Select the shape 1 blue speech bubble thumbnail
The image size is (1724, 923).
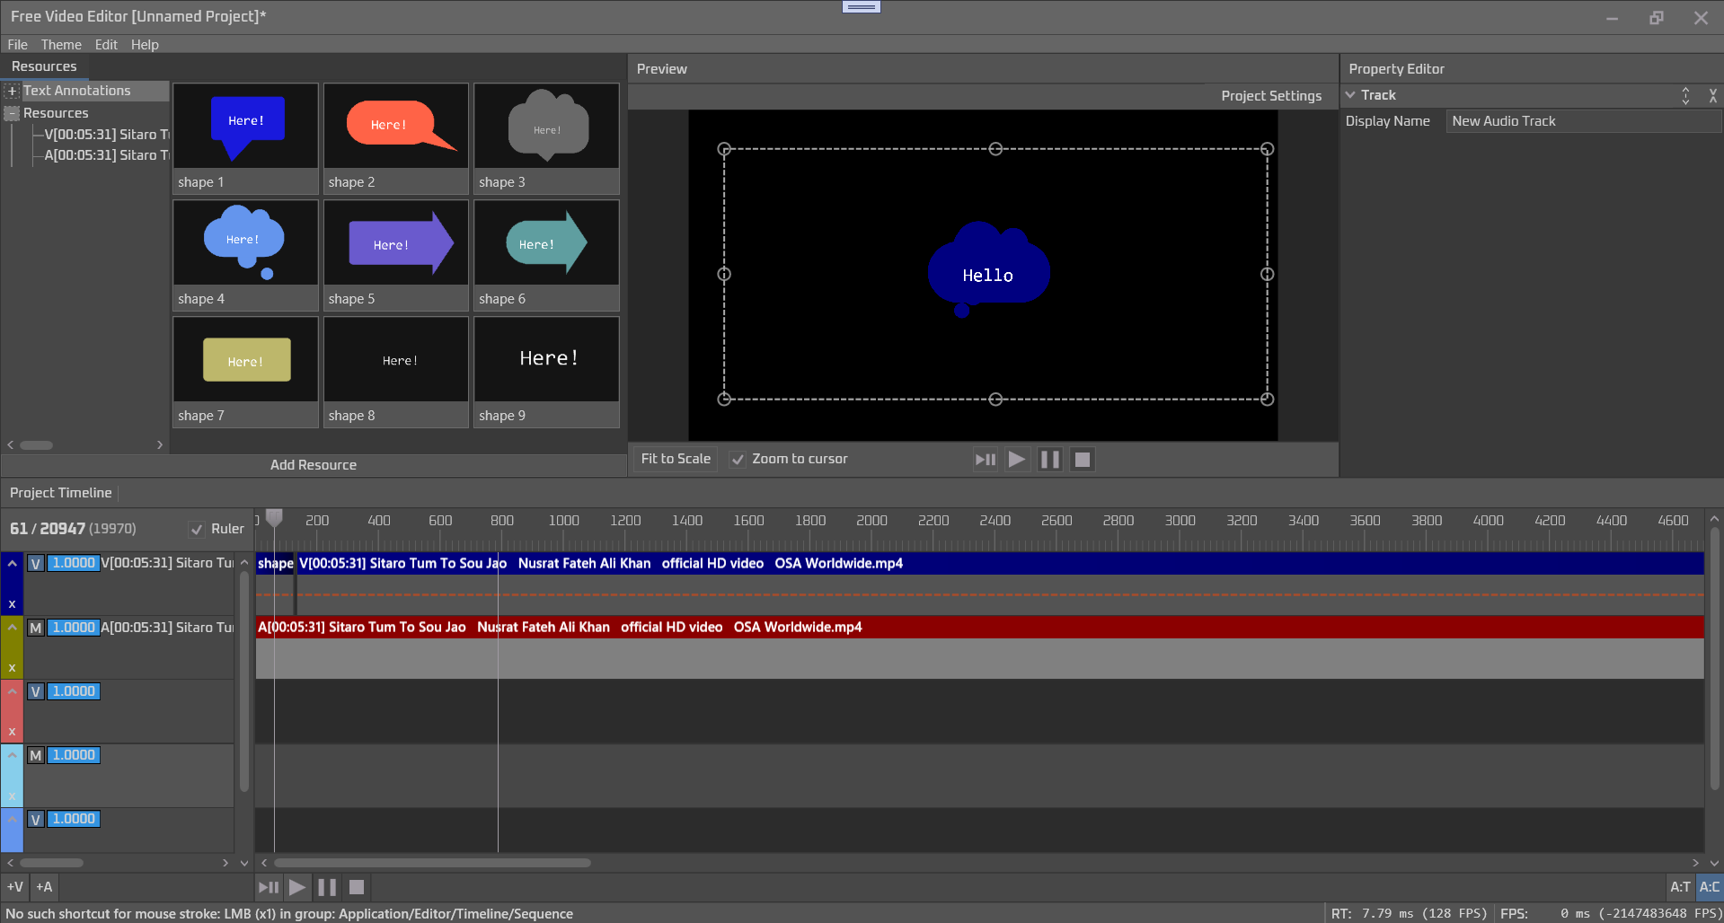coord(245,127)
